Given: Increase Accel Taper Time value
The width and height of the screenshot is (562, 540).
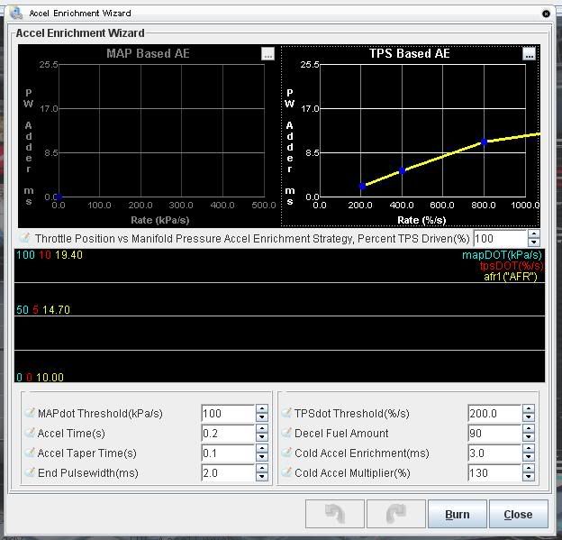Looking at the screenshot, I should (x=262, y=449).
